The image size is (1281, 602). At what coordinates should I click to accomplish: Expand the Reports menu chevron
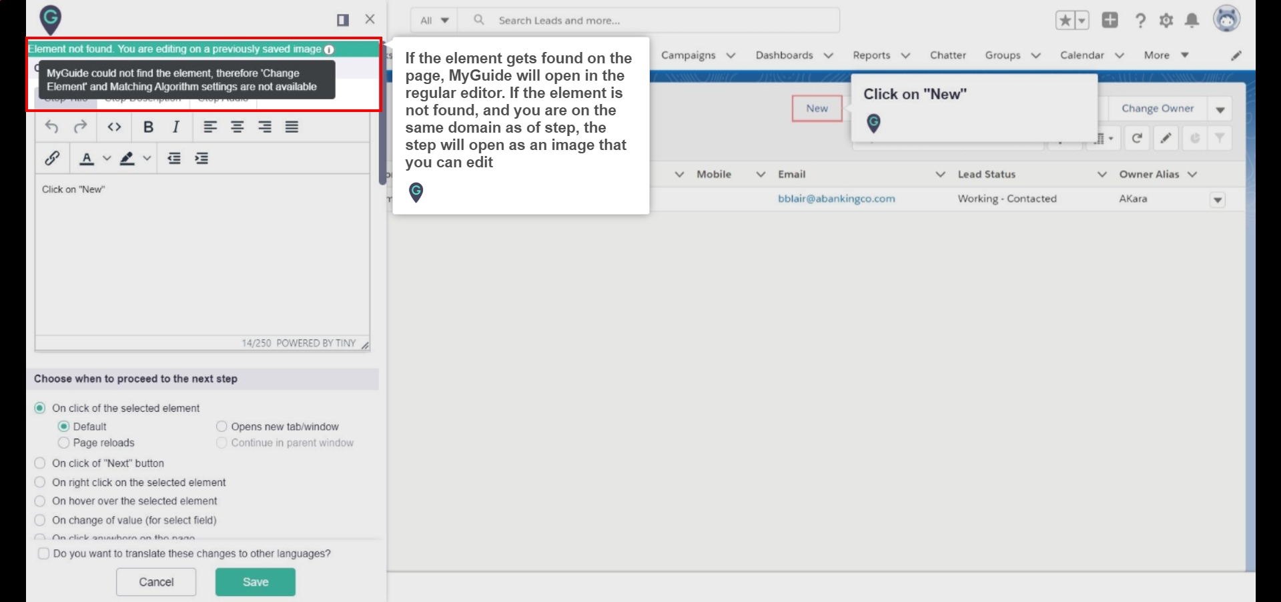point(905,55)
